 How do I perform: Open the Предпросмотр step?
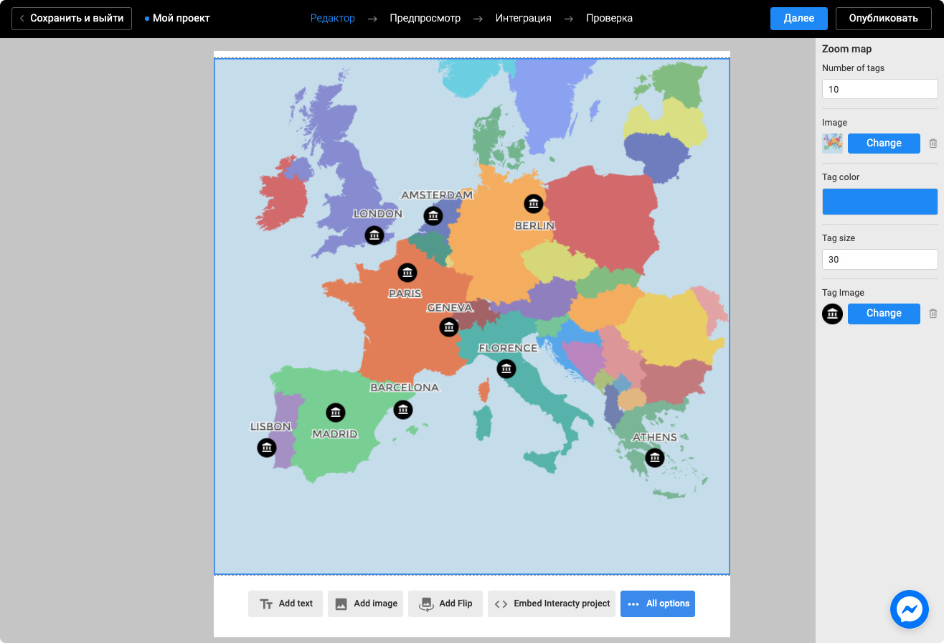pos(425,18)
